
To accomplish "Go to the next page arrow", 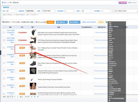I will [x=32, y=97].
